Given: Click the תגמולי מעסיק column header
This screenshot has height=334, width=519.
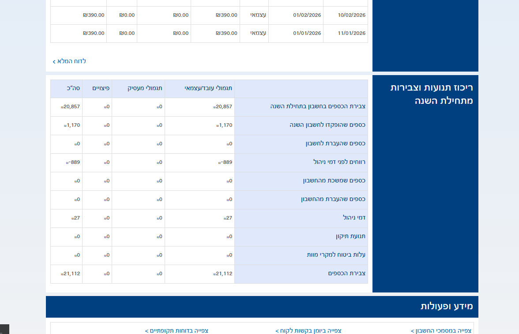Looking at the screenshot, I should pos(145,88).
